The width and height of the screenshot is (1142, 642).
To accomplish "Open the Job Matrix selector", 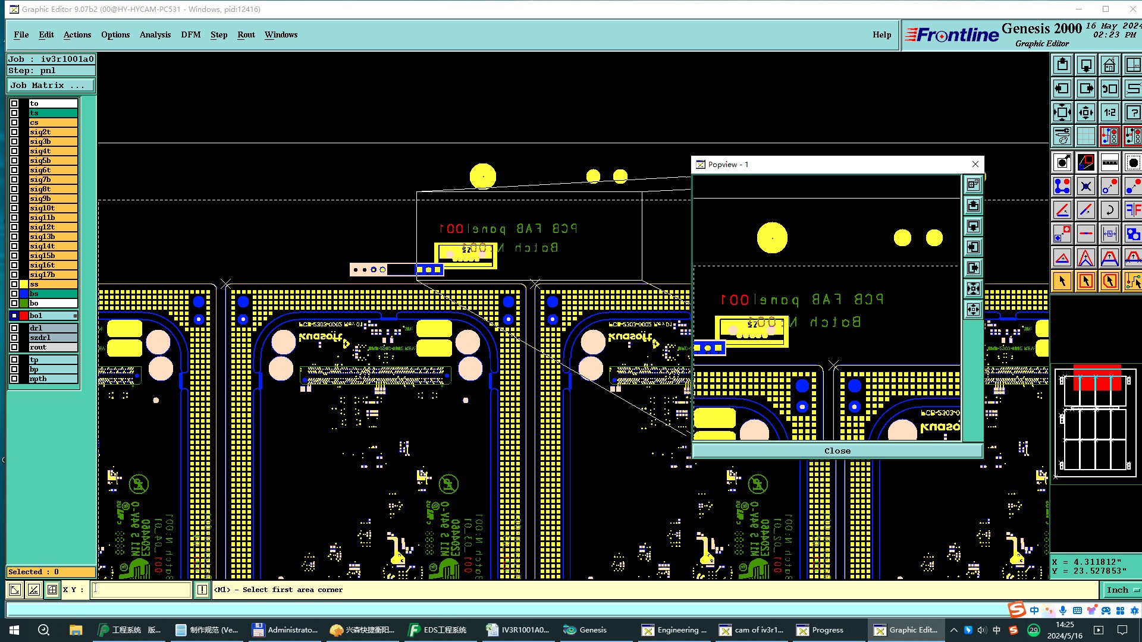I will (51, 86).
